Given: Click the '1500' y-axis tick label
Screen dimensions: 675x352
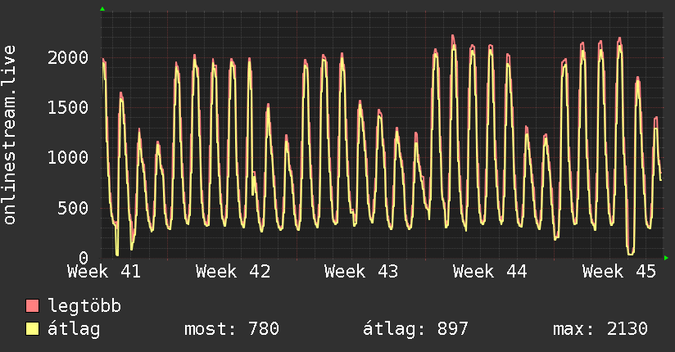Looking at the screenshot, I should (x=68, y=107).
